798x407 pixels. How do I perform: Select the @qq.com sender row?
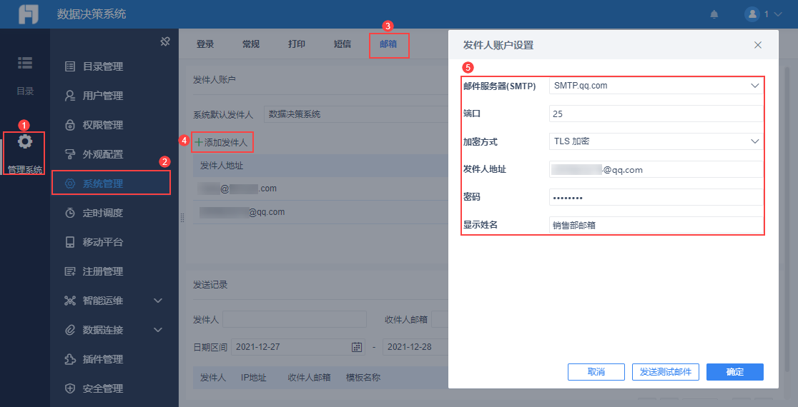[x=320, y=212]
